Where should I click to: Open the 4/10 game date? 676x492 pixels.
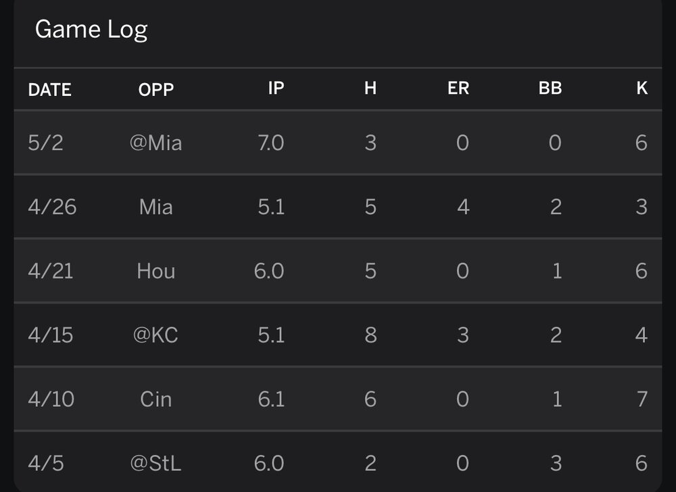click(51, 399)
